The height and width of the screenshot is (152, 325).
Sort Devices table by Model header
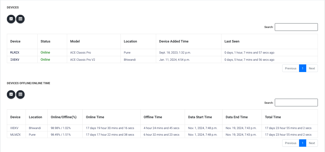(75, 41)
